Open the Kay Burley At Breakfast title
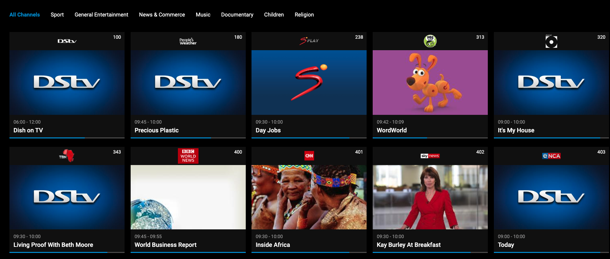This screenshot has width=610, height=259. coord(408,245)
